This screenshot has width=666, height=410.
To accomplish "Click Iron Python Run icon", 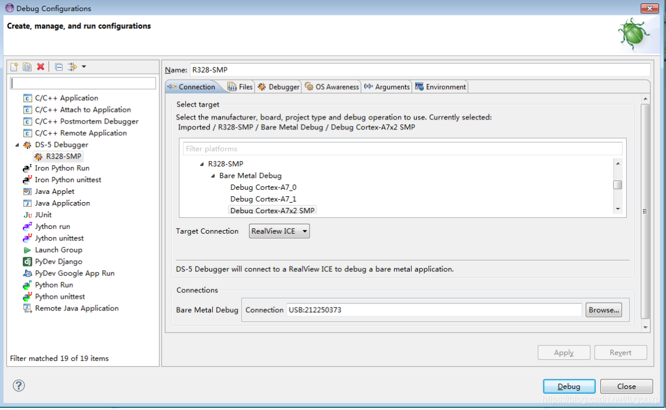I will click(x=27, y=168).
